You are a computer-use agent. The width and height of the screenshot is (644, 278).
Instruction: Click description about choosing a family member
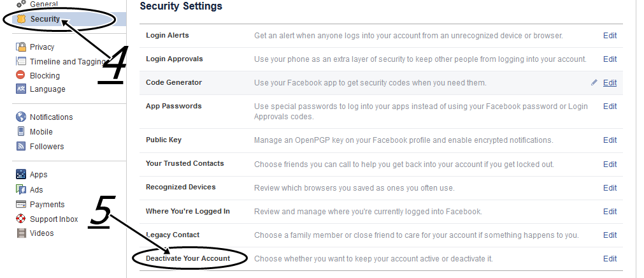[x=417, y=235]
